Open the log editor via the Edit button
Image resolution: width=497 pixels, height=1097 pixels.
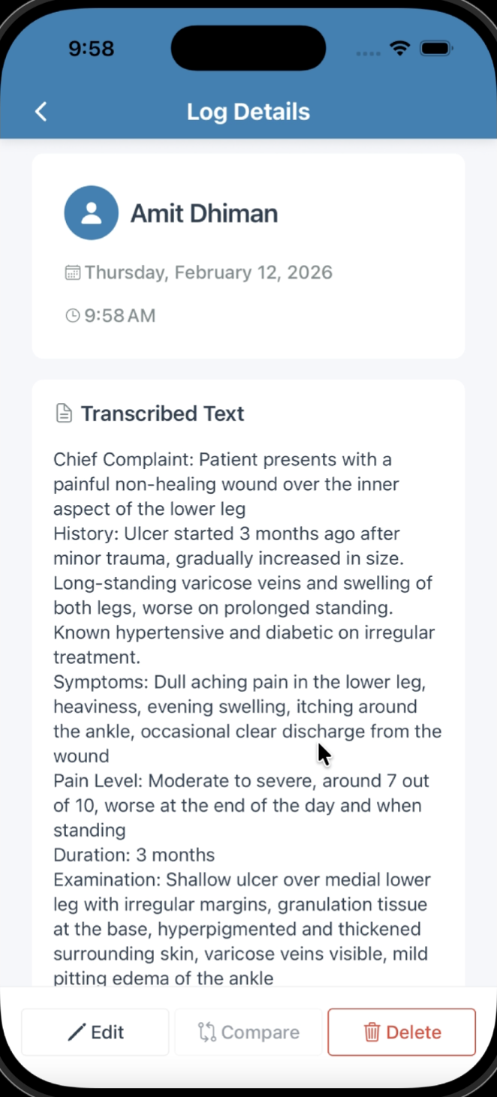click(x=95, y=1032)
